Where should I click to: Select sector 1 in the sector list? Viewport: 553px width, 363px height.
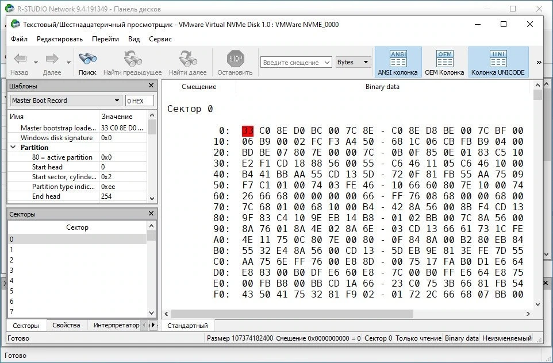coord(77,249)
